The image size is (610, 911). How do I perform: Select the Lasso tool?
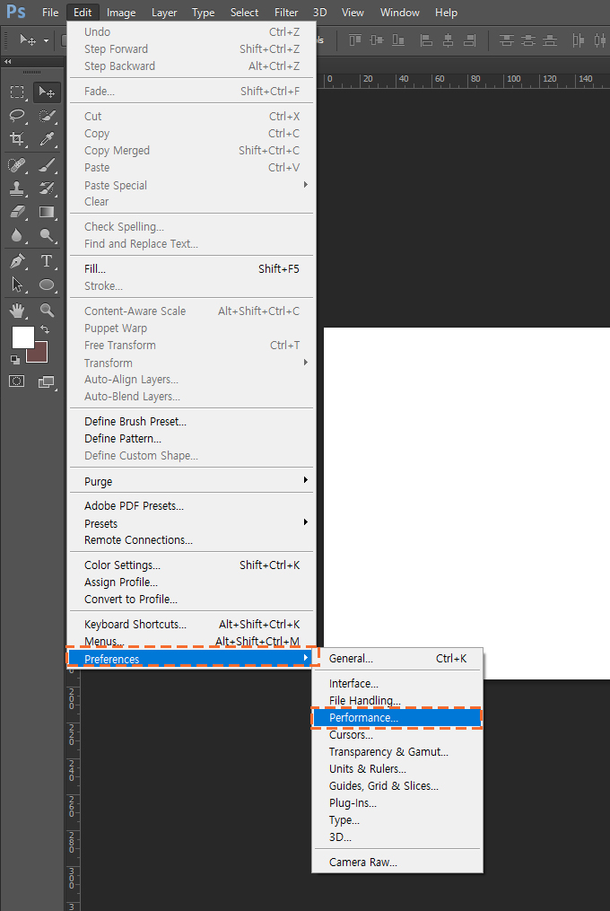pos(17,116)
